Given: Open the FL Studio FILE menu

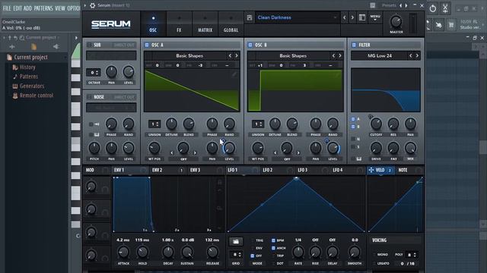Looking at the screenshot, I should [7, 8].
